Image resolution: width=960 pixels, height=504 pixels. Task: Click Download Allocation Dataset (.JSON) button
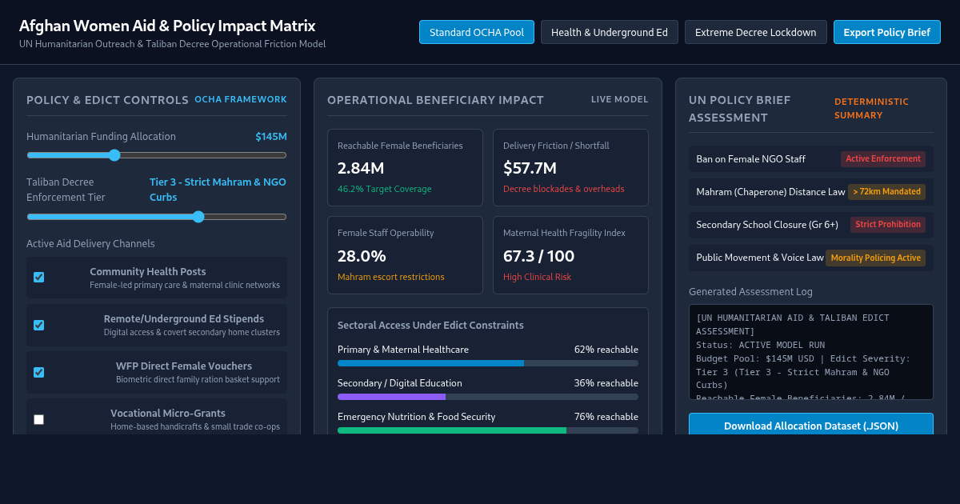[811, 426]
